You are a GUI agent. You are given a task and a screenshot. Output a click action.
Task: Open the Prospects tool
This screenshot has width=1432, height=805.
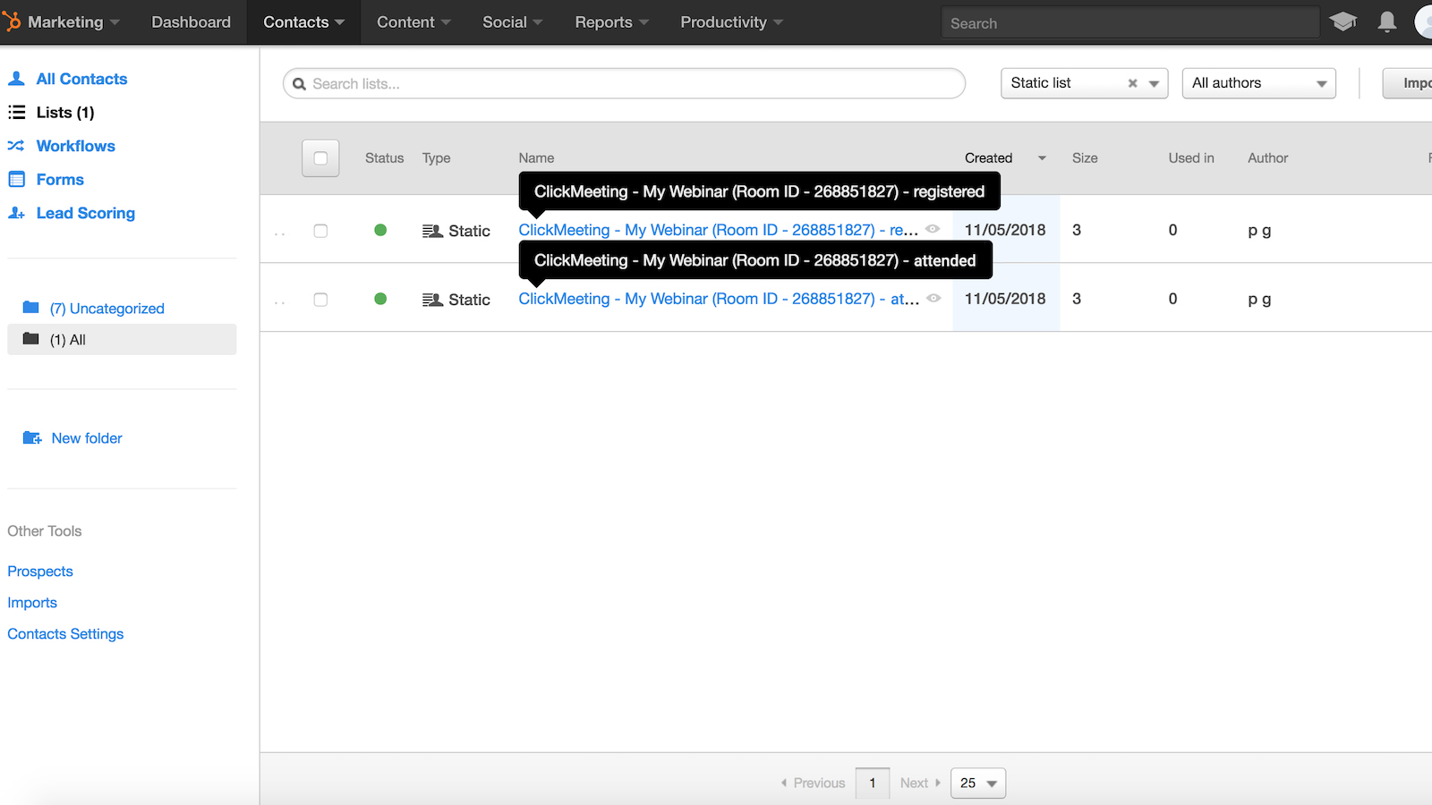click(x=40, y=571)
